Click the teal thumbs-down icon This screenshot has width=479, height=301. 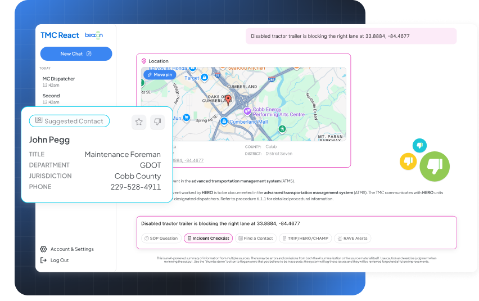click(420, 146)
